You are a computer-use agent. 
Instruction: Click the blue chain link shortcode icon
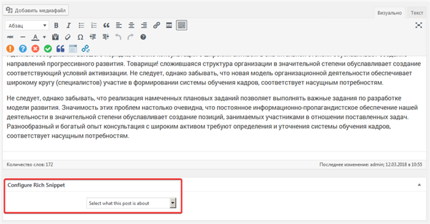85,48
